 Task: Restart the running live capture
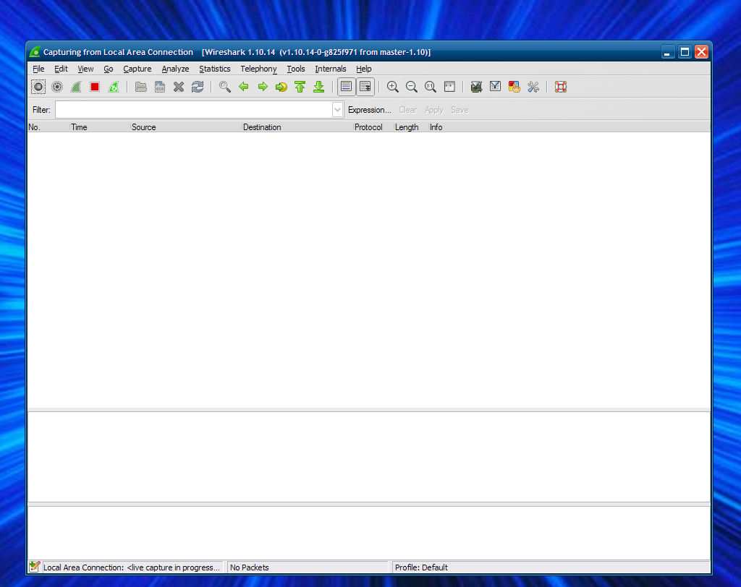[x=114, y=87]
